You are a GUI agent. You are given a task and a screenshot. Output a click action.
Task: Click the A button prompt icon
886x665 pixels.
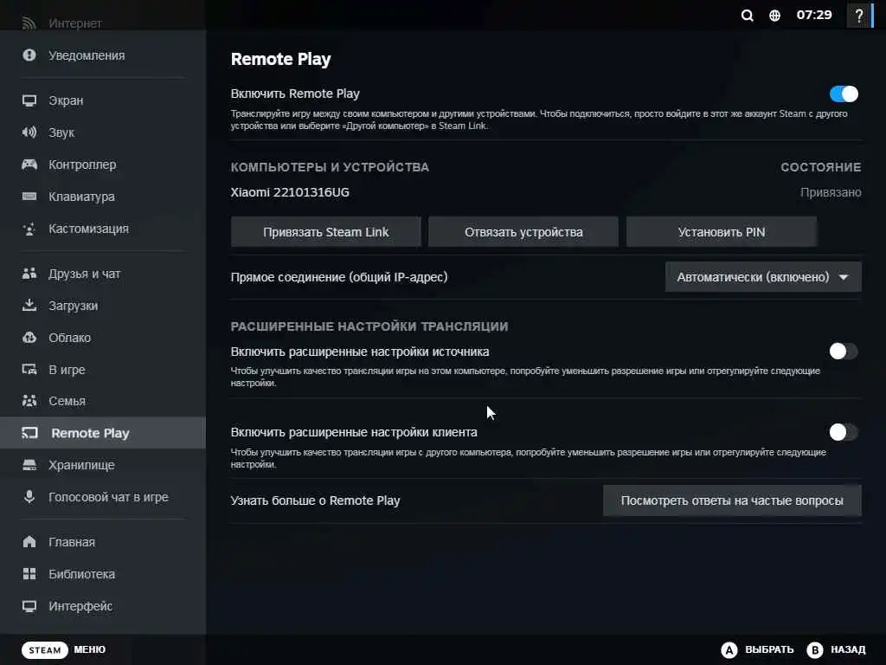729,649
